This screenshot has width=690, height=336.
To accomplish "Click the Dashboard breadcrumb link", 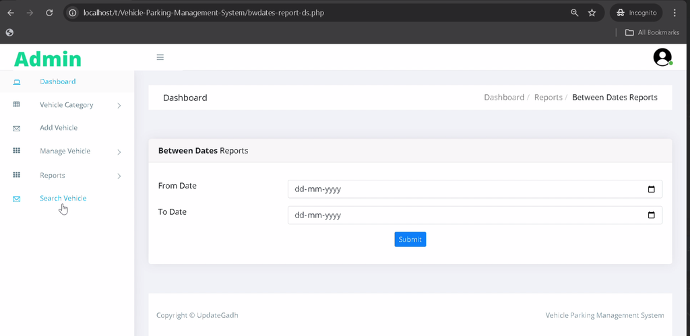I will click(504, 97).
